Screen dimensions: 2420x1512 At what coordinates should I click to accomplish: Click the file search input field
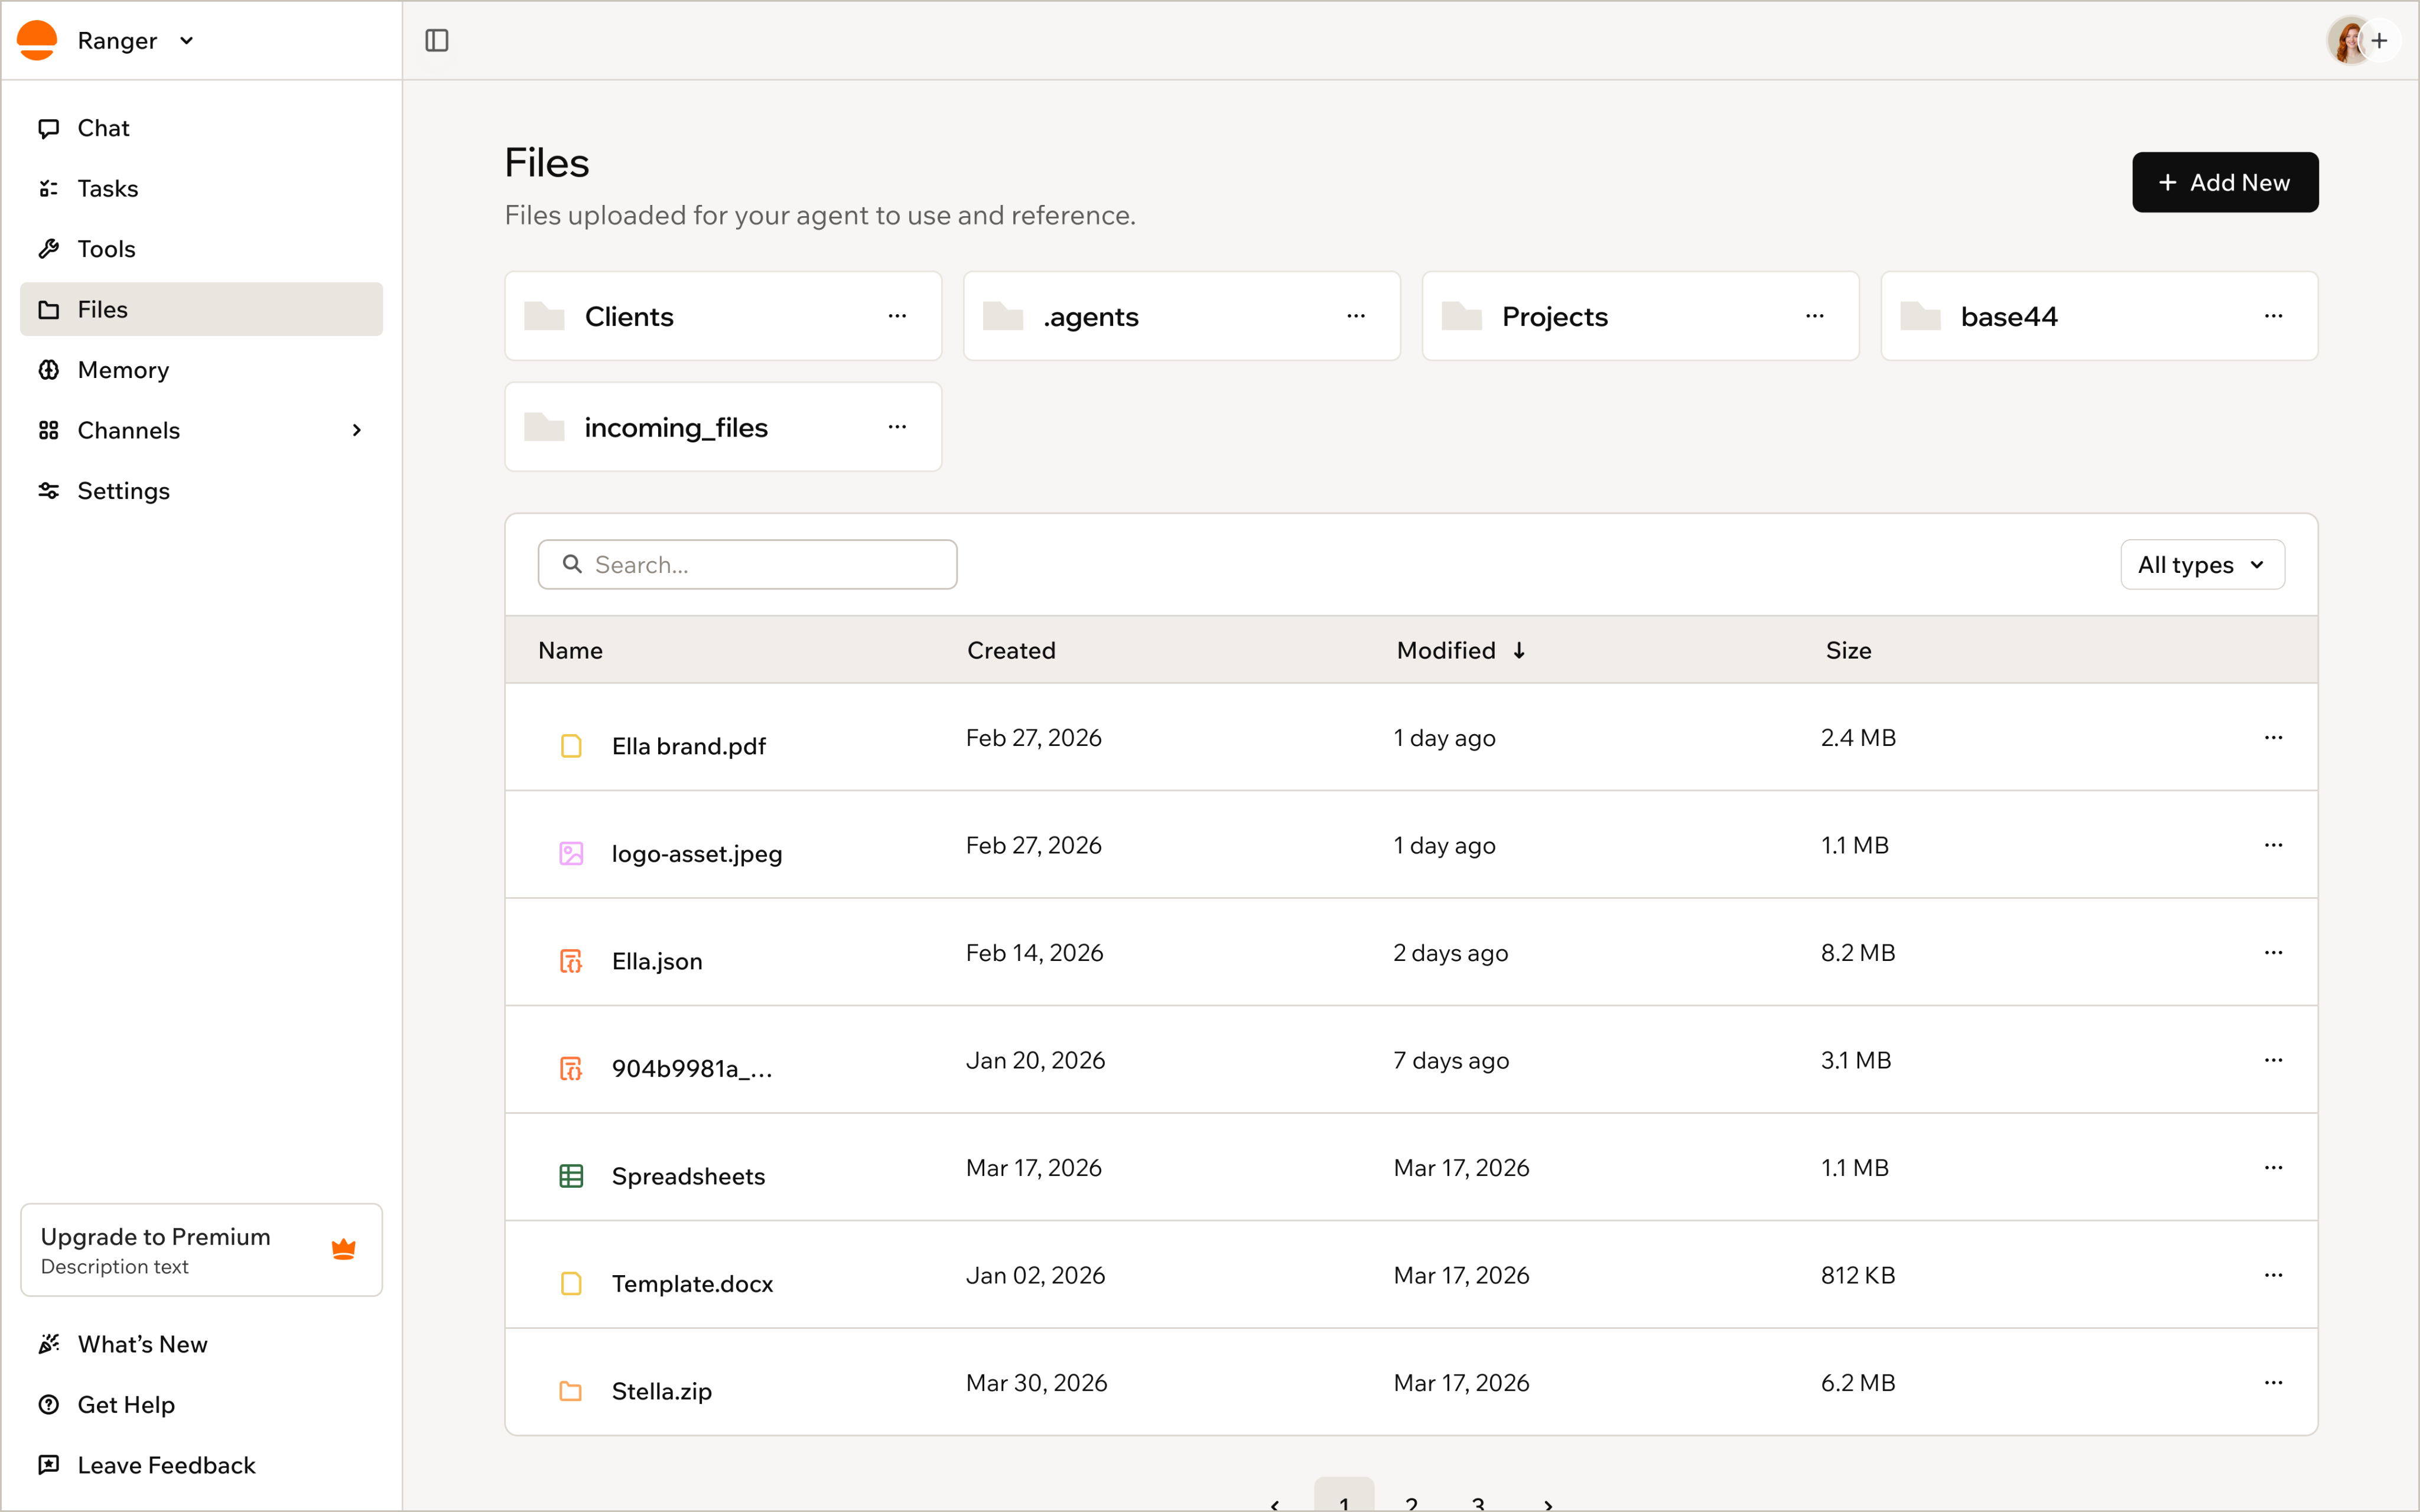pos(747,565)
